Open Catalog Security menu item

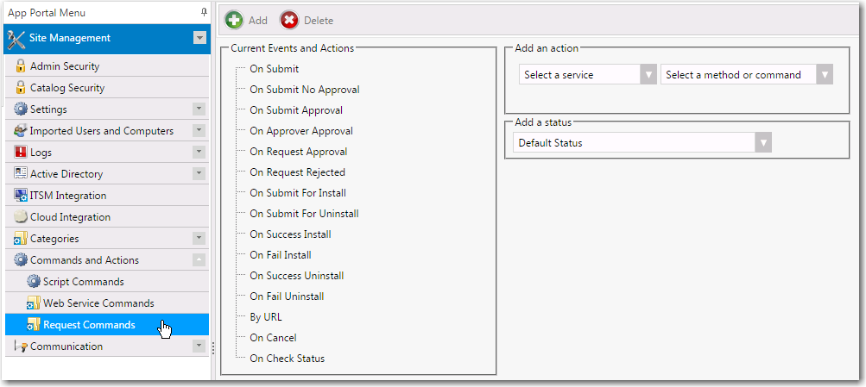(x=67, y=88)
